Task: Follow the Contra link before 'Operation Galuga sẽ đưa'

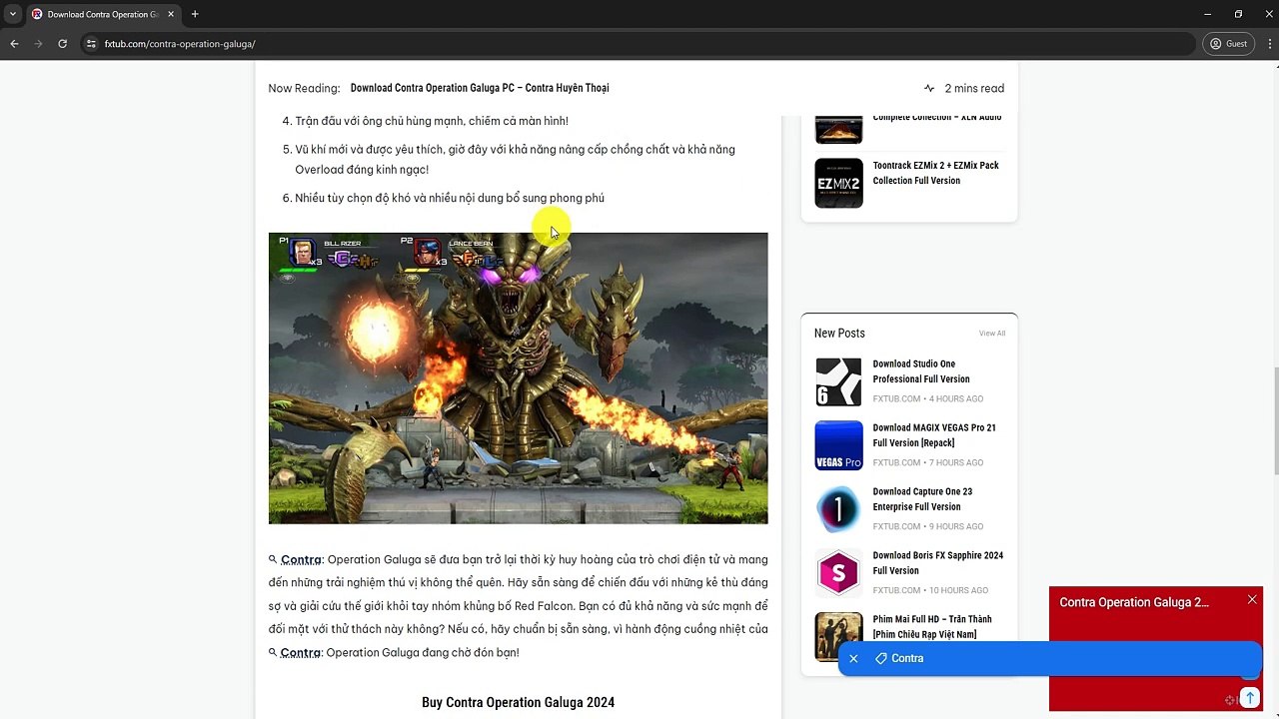Action: (301, 560)
